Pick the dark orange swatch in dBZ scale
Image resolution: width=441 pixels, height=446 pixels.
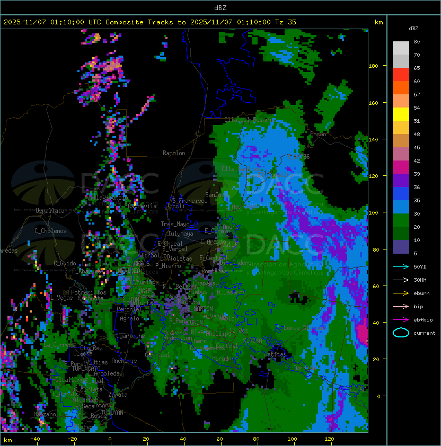click(401, 87)
